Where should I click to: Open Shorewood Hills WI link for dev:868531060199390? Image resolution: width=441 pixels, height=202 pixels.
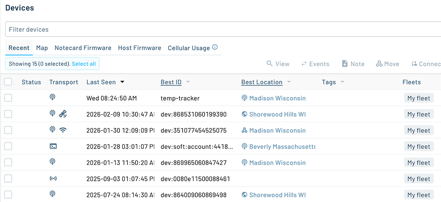click(x=277, y=114)
